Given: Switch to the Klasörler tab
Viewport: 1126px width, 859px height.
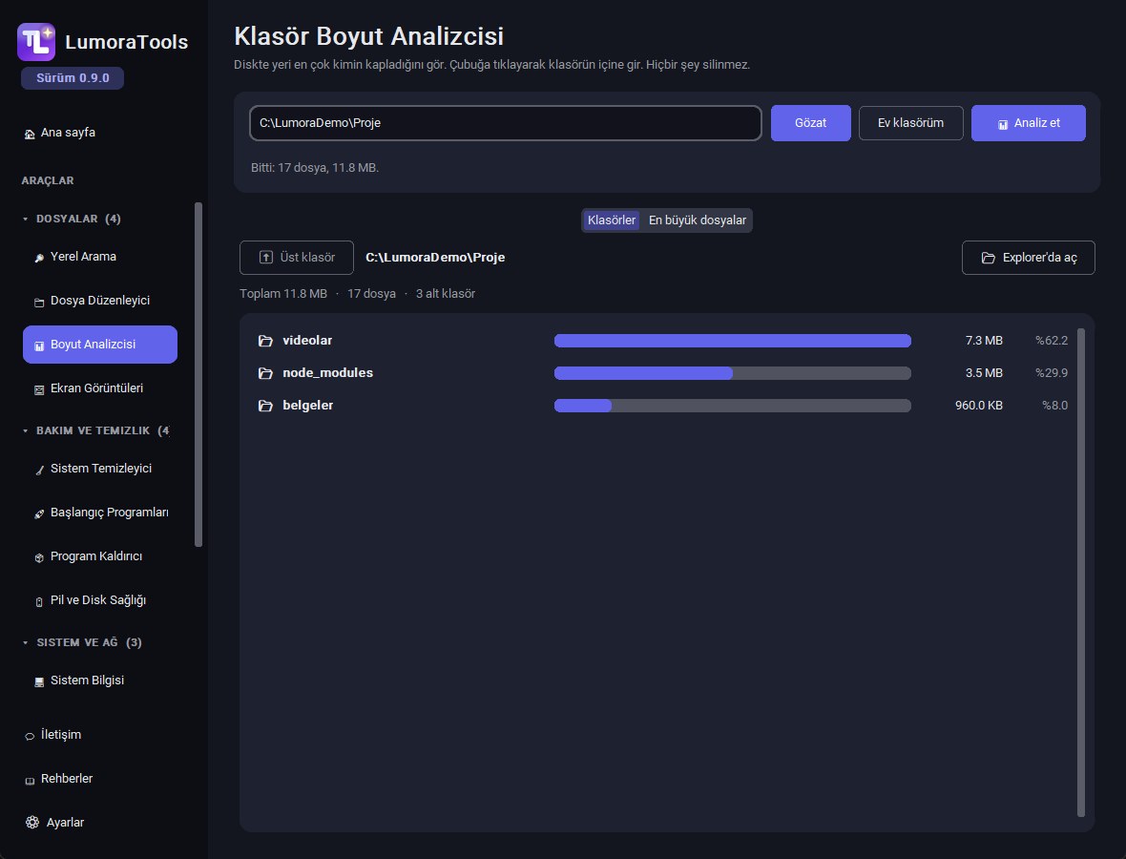Looking at the screenshot, I should tap(611, 220).
